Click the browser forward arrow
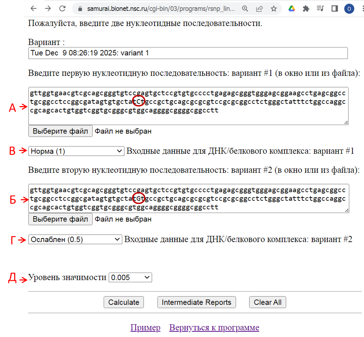Image resolution: width=364 pixels, height=337 pixels. [x=48, y=9]
